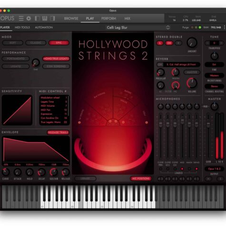The height and width of the screenshot is (226, 226).
Task: Open the tune Off dropdown
Action: [x=214, y=65]
